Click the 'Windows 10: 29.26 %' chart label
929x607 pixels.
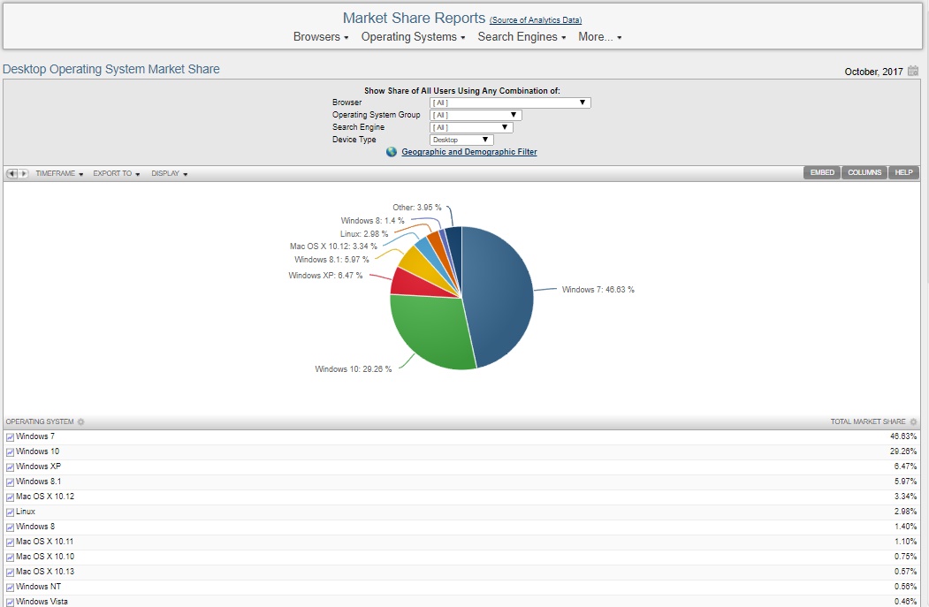[x=353, y=369]
